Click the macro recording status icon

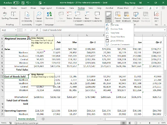10,123
